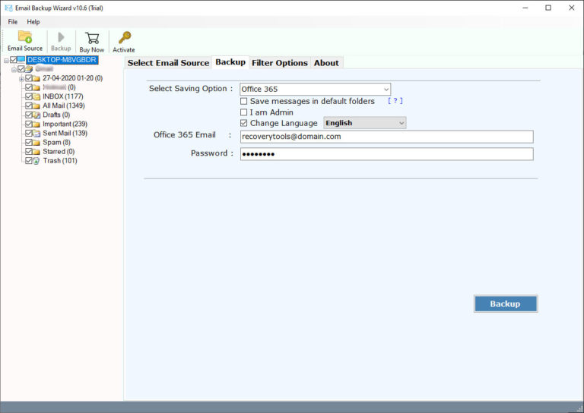Image resolution: width=584 pixels, height=413 pixels.
Task: Uncheck the DESKTOP-M8VGBDR root checkbox
Action: pyautogui.click(x=14, y=60)
